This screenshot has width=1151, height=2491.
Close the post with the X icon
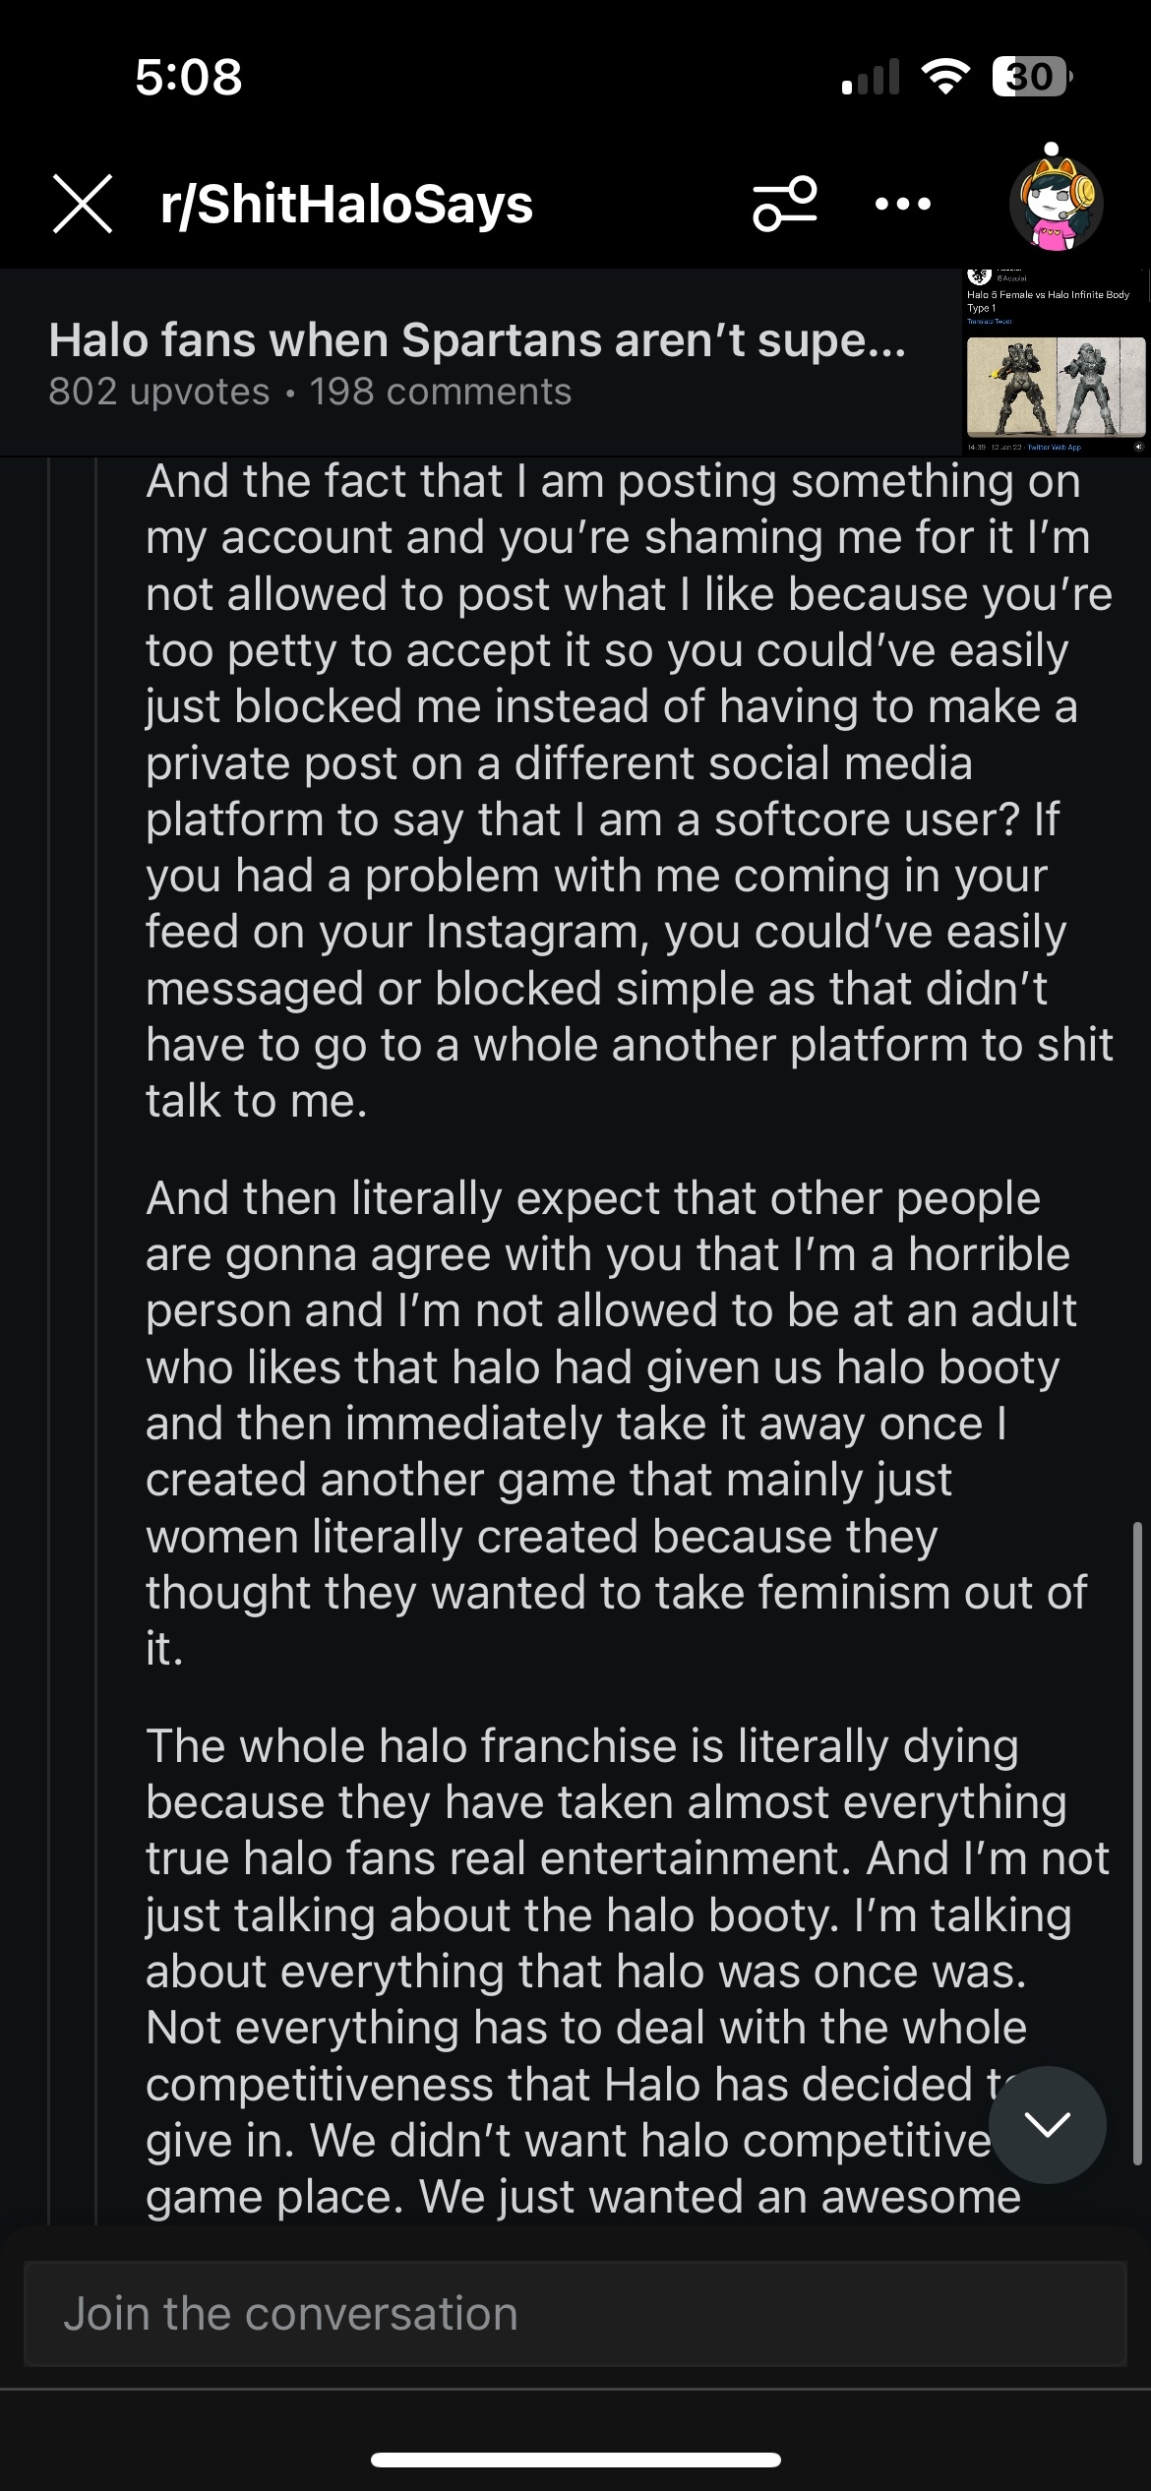[x=83, y=204]
